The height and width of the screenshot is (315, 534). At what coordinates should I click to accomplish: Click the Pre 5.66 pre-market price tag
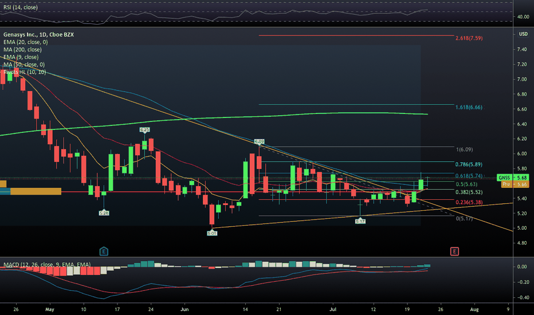point(515,184)
